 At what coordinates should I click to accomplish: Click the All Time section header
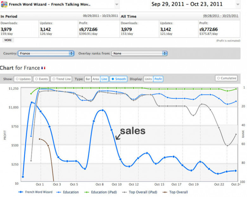[x=129, y=16]
